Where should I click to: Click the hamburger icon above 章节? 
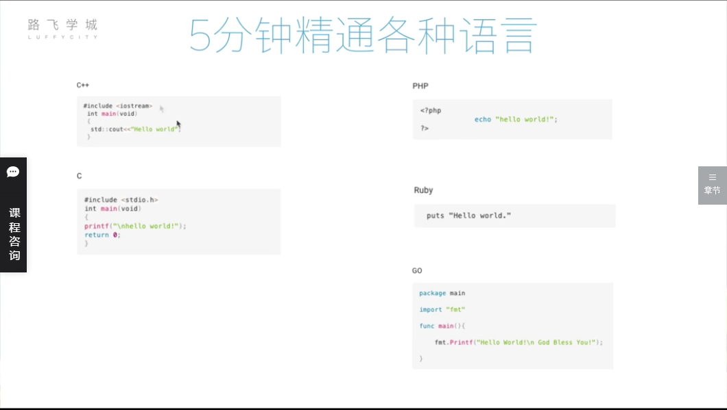712,177
